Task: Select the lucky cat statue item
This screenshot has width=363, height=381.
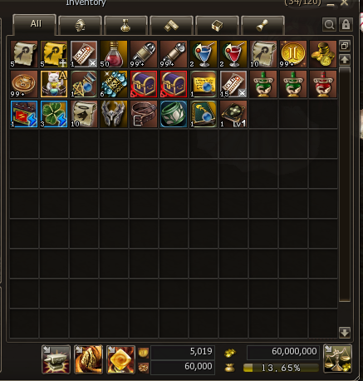Action: pyautogui.click(x=54, y=84)
